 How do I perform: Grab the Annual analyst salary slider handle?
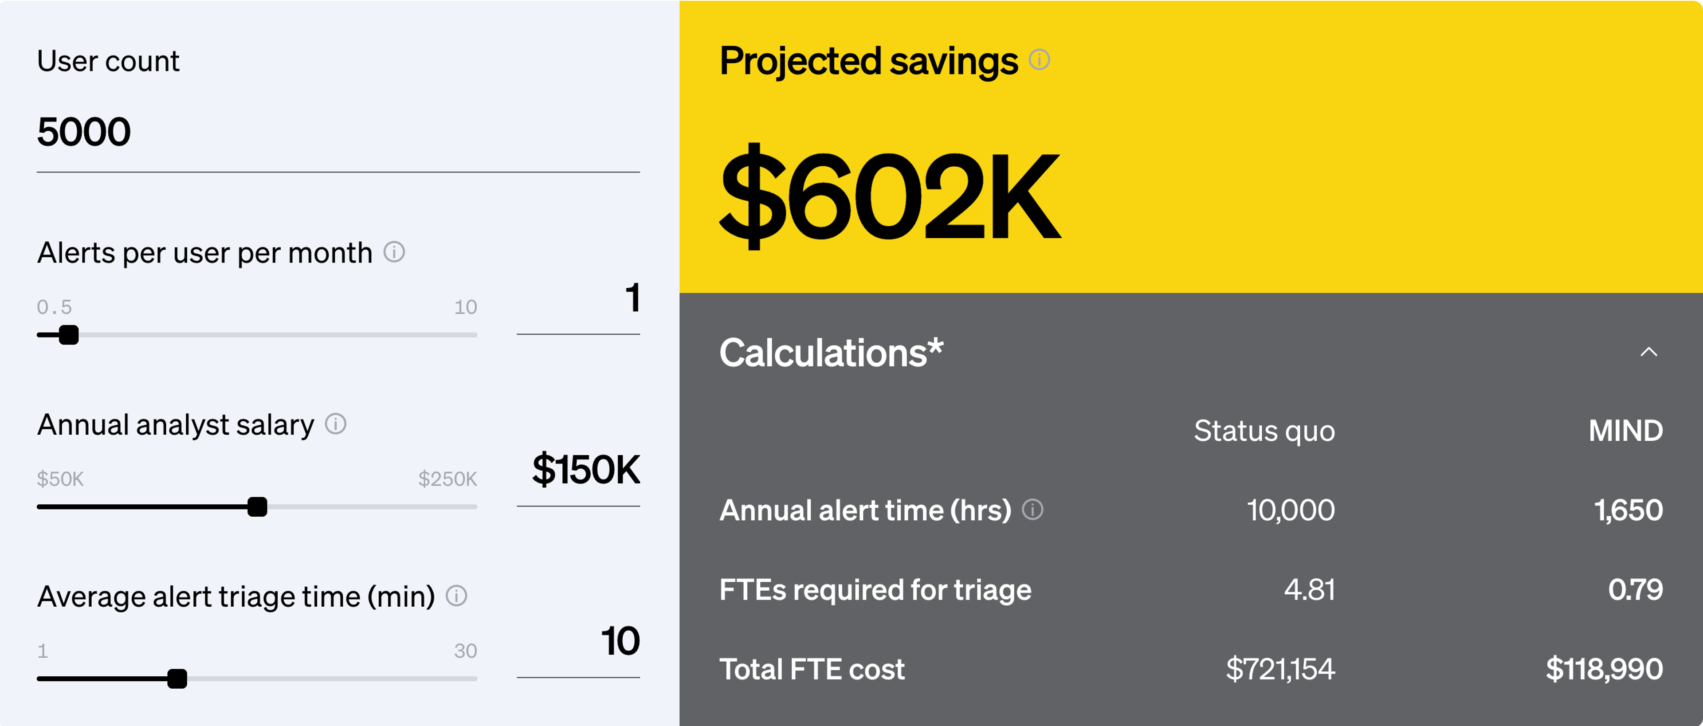[257, 507]
